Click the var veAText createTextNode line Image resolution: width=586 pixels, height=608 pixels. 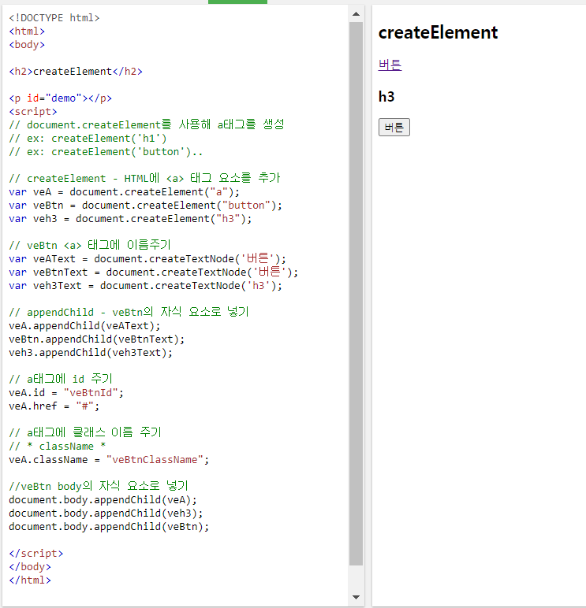[x=147, y=258]
